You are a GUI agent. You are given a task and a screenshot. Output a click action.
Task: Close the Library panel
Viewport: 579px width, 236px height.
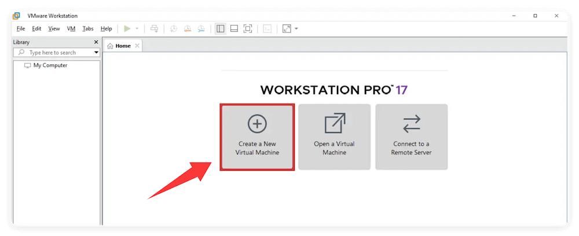click(96, 42)
